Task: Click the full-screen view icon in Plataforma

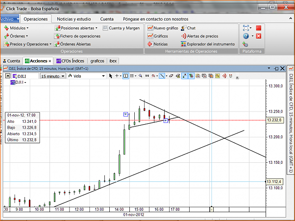Action: coord(246,28)
